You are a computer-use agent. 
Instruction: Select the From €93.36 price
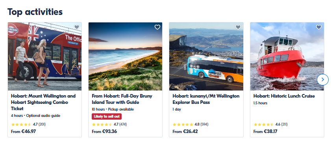click(104, 131)
